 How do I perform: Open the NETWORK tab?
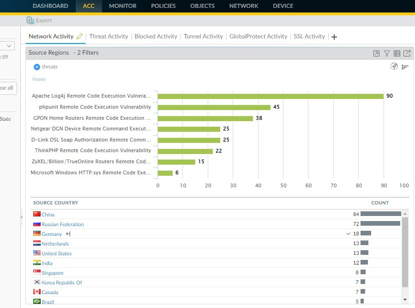click(x=244, y=6)
